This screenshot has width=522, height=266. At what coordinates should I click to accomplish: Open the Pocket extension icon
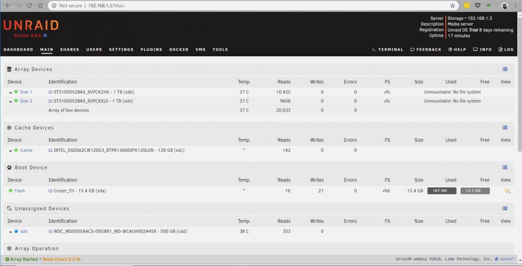click(478, 6)
